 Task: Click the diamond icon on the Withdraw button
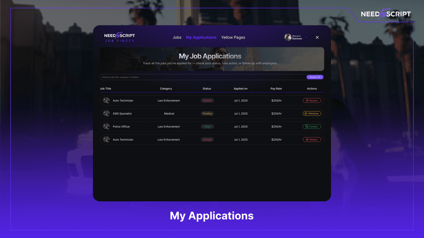(x=306, y=114)
